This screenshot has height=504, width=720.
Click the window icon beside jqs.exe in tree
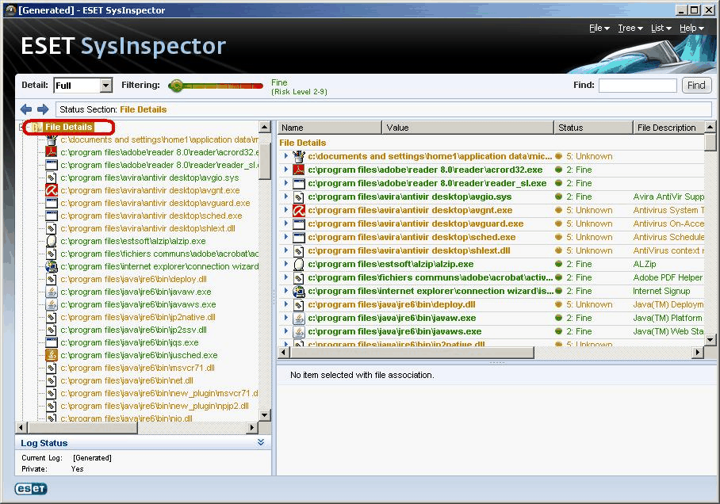click(52, 342)
